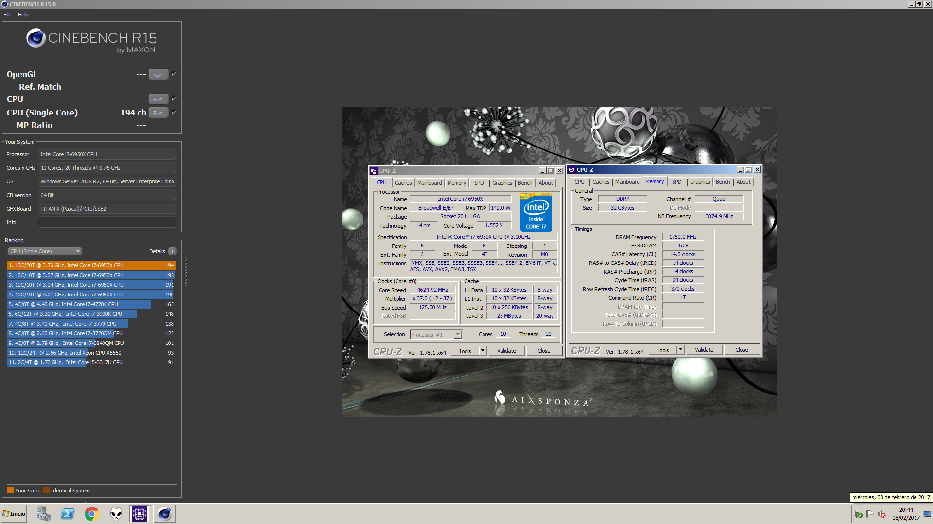Switch to CPU tab in right CPU-Z
The height and width of the screenshot is (524, 933).
[x=579, y=182]
